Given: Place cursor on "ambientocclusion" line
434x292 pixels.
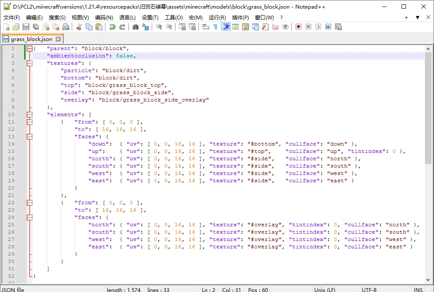Looking at the screenshot, I should (228, 56).
